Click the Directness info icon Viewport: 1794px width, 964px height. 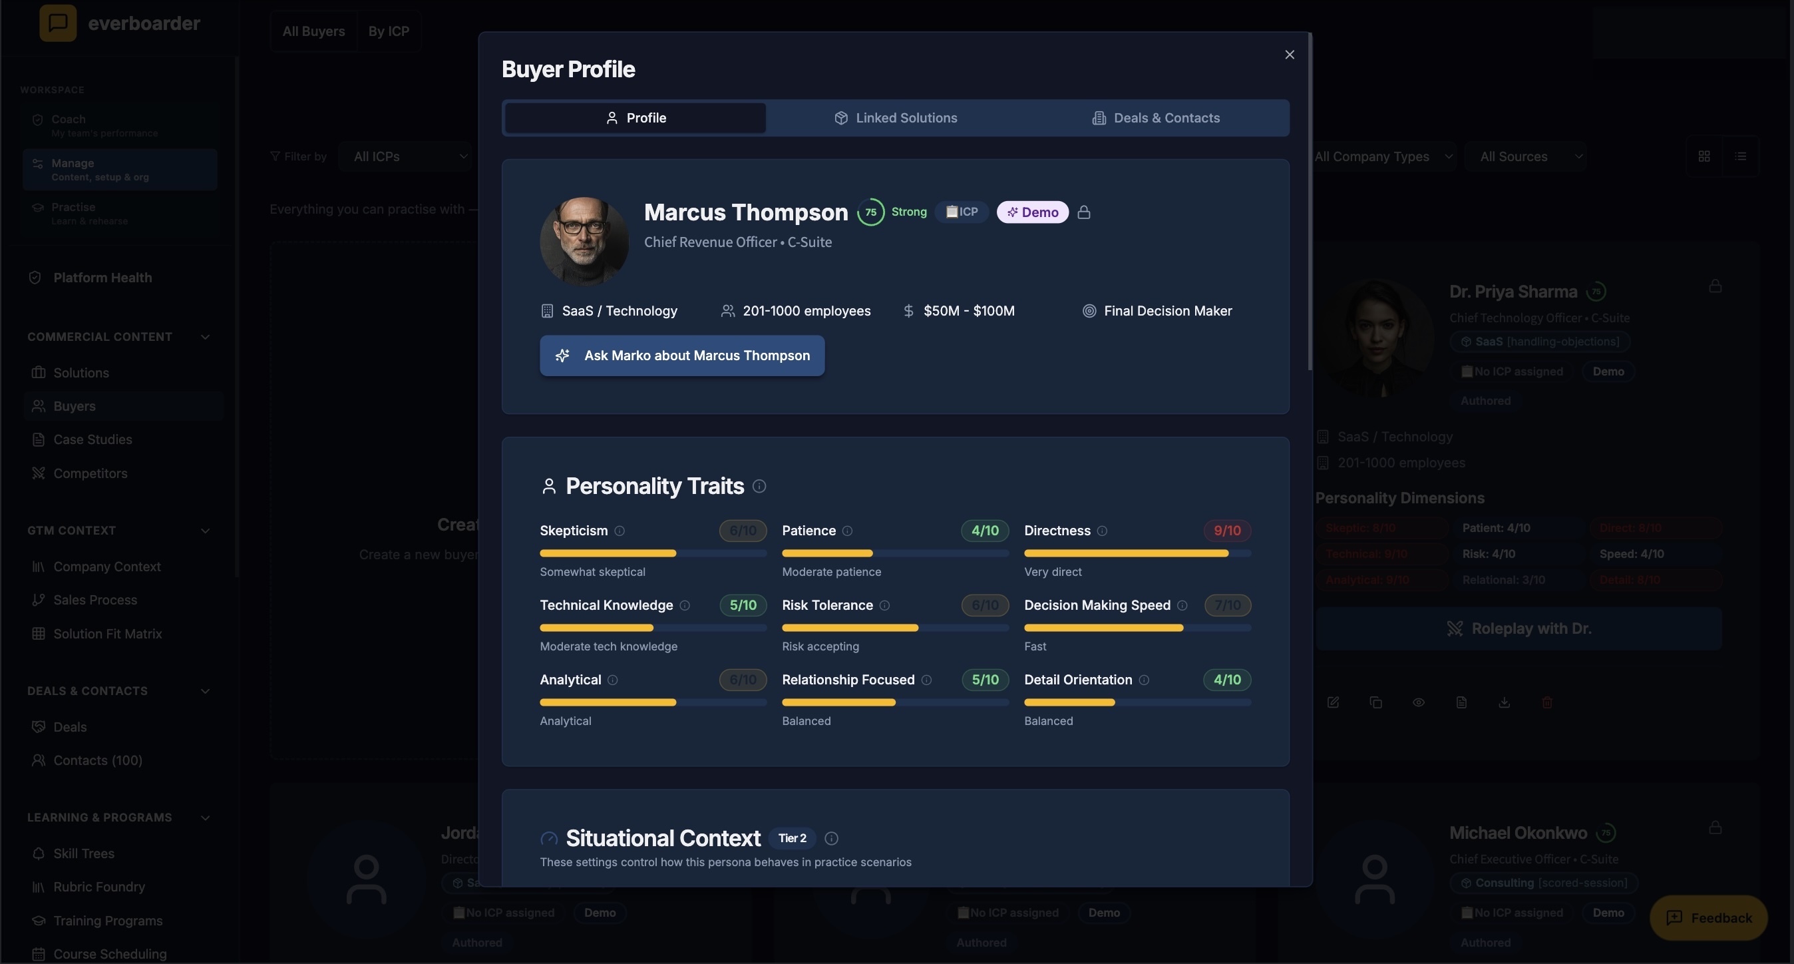(1102, 531)
